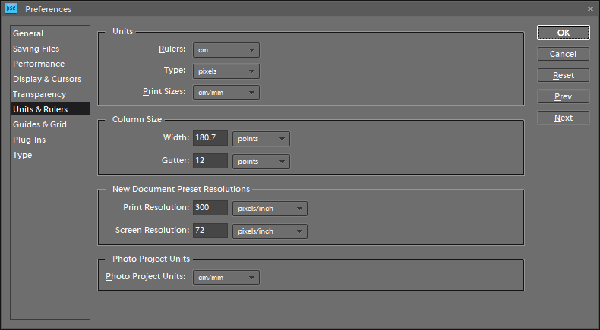This screenshot has height=330, width=600.
Task: Go to Guides & Grid preferences
Action: click(39, 124)
